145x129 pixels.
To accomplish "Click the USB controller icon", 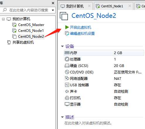I will 67,85.
